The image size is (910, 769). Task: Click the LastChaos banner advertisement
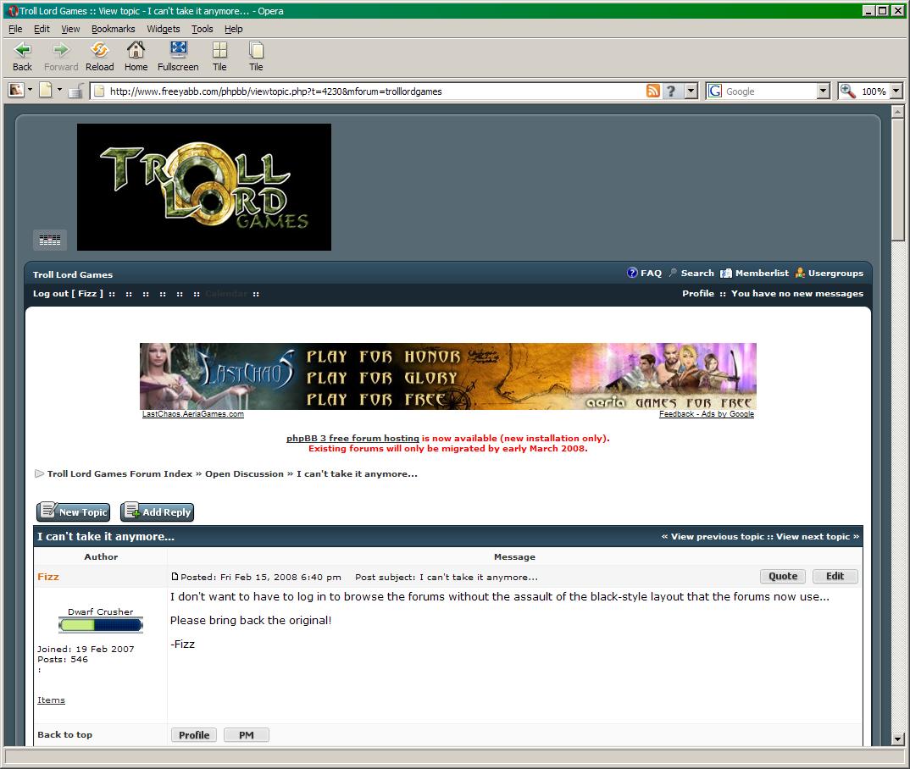point(447,376)
